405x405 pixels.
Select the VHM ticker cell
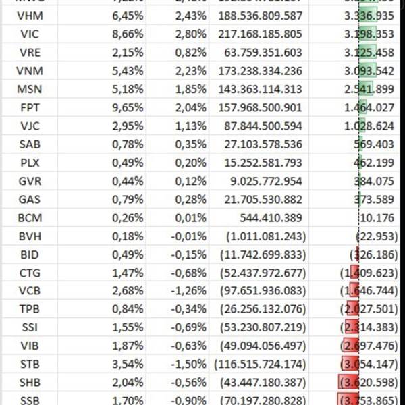(29, 15)
